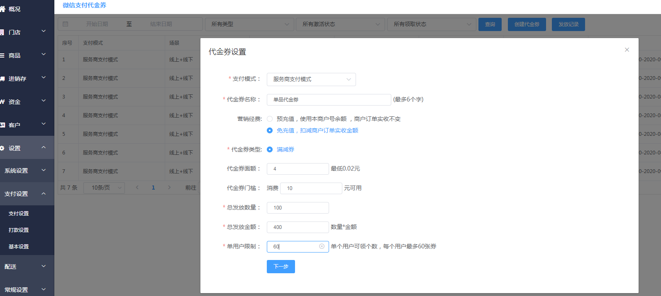Click the home icon beside 概况
Viewport: 661px width, 296px height.
point(2,9)
